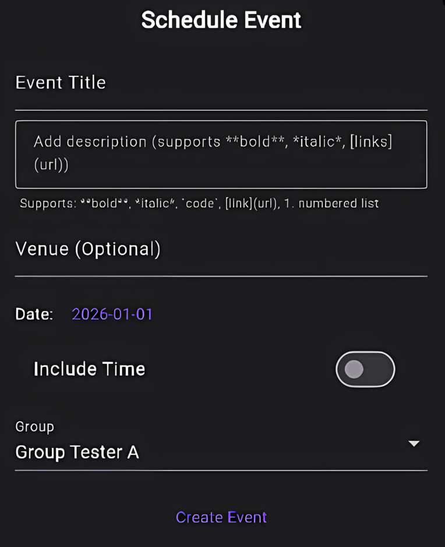Click the Group Tester A text

[77, 452]
